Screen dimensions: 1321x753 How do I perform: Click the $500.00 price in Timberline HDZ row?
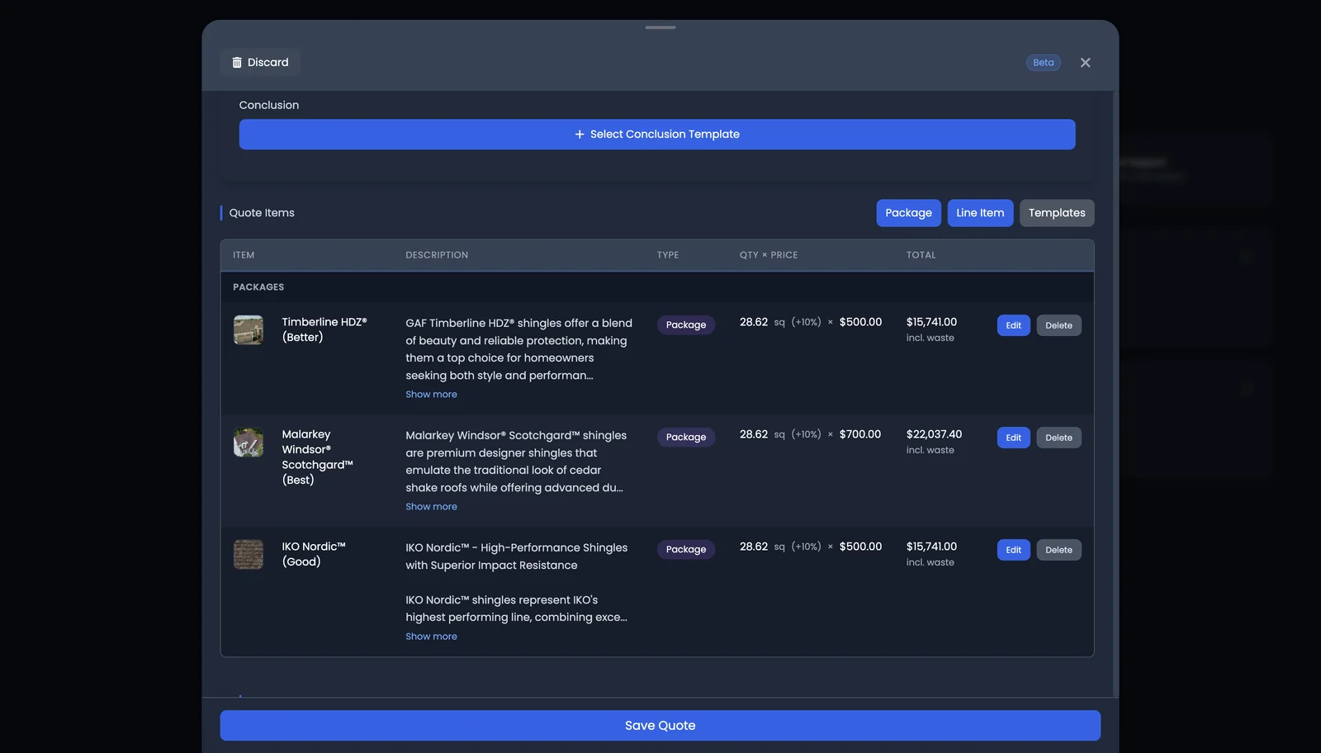860,322
